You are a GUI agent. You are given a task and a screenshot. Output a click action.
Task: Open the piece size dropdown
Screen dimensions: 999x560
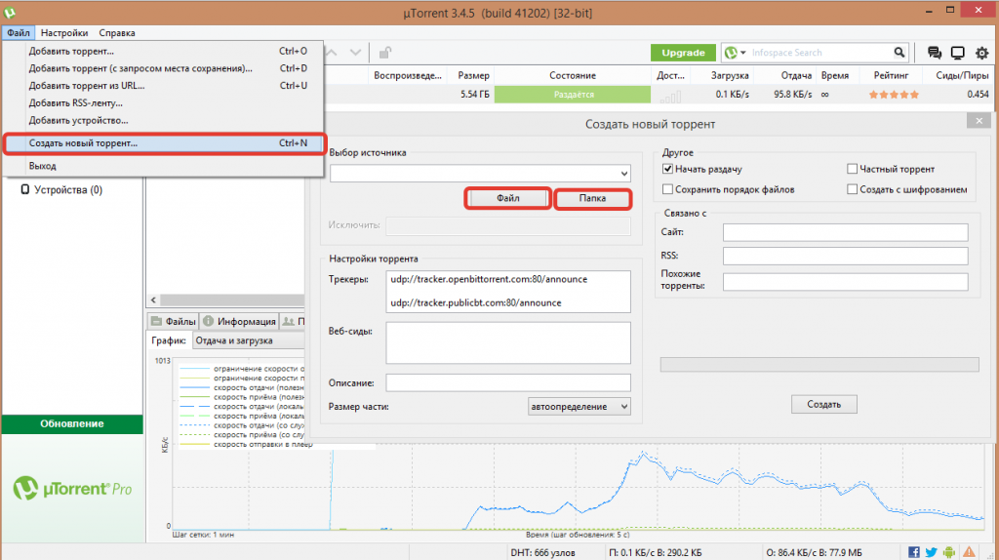pyautogui.click(x=579, y=407)
